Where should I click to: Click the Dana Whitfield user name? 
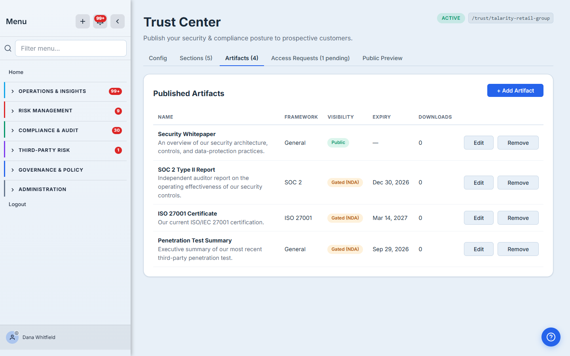(x=39, y=337)
